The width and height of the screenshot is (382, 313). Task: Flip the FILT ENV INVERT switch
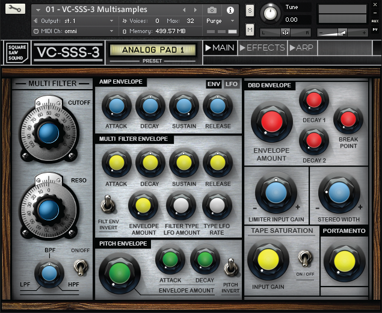click(x=108, y=204)
